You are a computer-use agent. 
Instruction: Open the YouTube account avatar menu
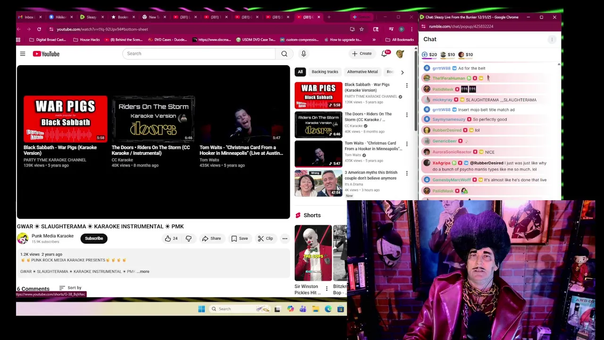[x=400, y=54]
